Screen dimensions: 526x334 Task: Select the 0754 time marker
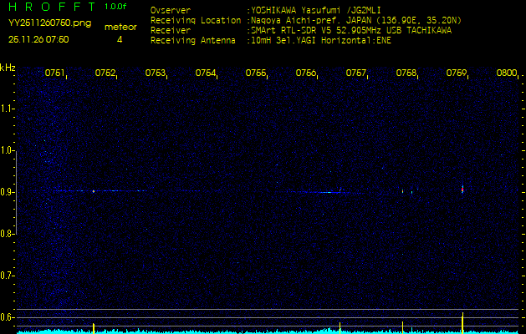coord(206,73)
